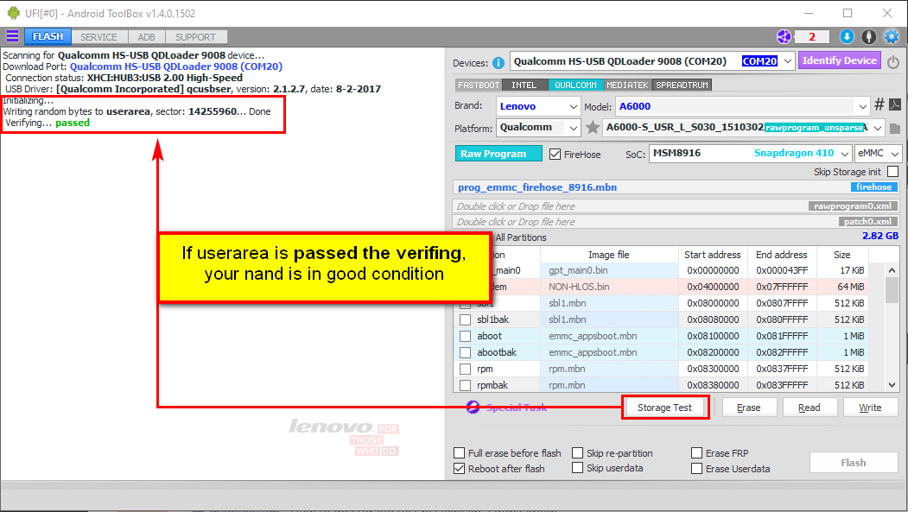Open the SUPPORT tab
Screen dimensions: 908x512
196,37
